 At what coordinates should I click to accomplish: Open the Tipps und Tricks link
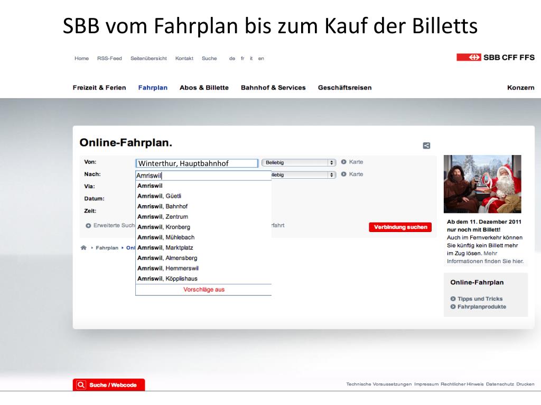point(480,299)
